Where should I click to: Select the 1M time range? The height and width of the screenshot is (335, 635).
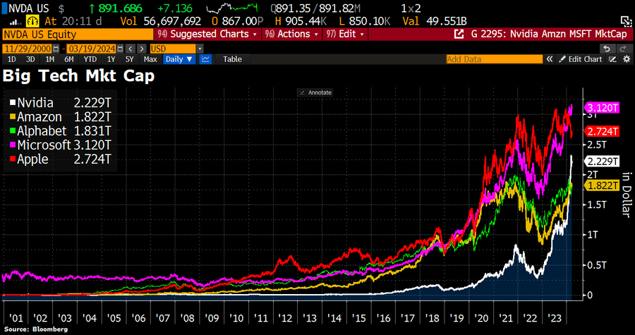[50, 59]
